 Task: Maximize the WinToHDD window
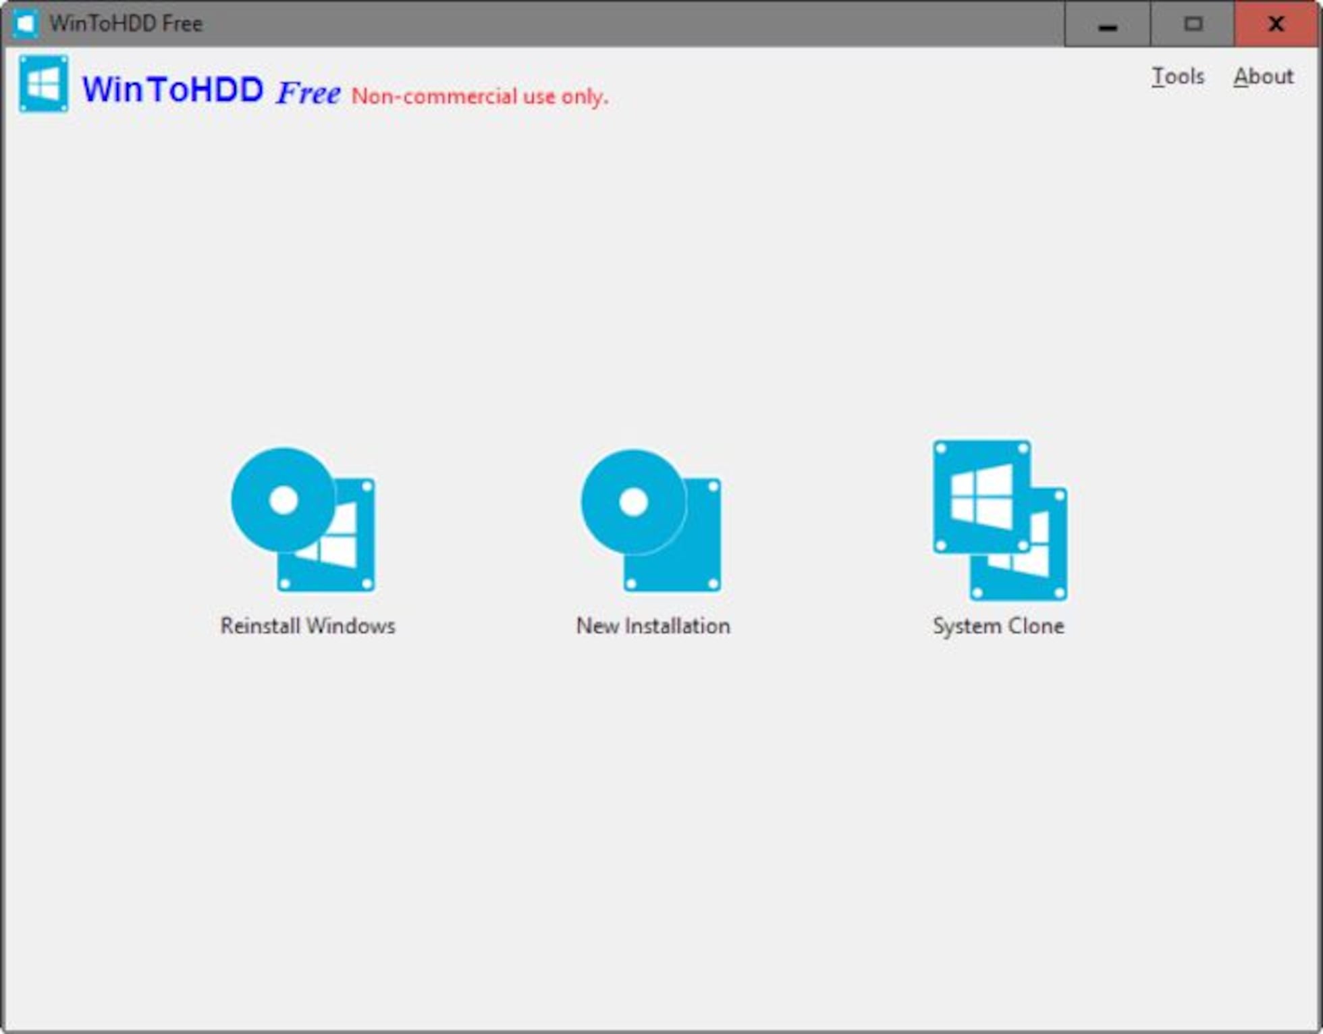tap(1193, 24)
